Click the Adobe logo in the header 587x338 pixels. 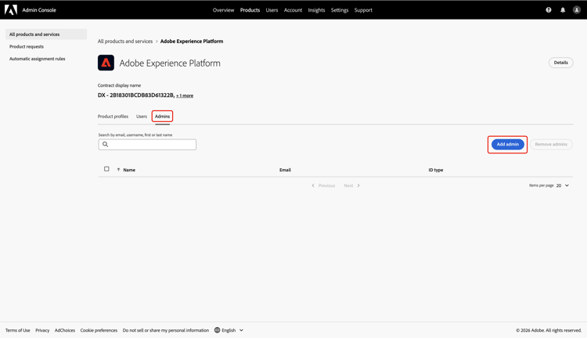[11, 9]
